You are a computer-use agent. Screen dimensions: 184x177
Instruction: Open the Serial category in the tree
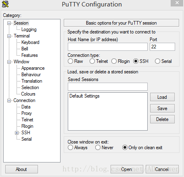click(x=27, y=139)
